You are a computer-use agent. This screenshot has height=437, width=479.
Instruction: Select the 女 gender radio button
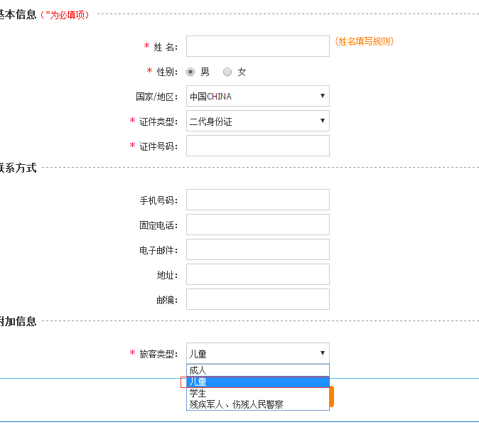point(227,72)
